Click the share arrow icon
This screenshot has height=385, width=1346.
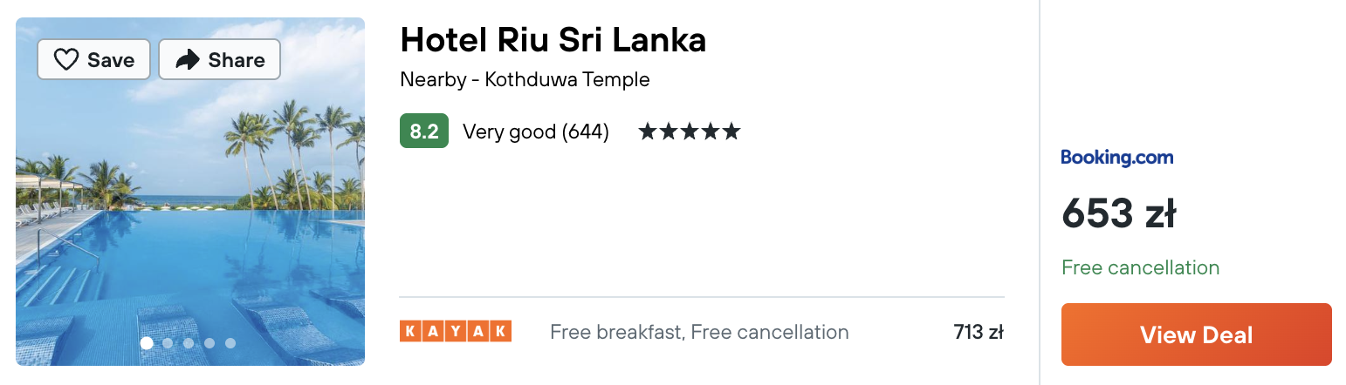click(187, 59)
